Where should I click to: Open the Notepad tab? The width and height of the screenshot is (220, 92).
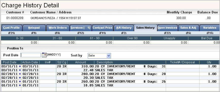[34, 28]
